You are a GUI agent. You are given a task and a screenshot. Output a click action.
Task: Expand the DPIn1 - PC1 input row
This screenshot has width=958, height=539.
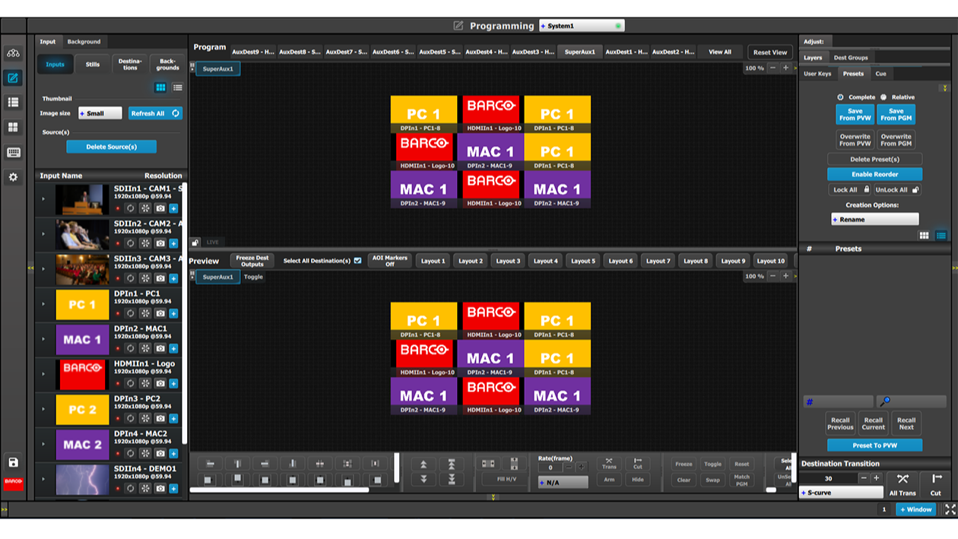coord(43,304)
